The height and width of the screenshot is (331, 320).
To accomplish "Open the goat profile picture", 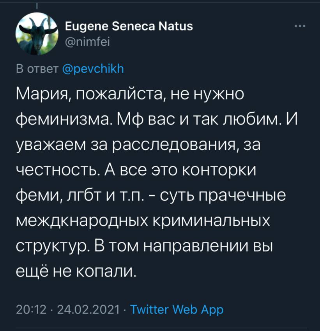I will pyautogui.click(x=37, y=34).
